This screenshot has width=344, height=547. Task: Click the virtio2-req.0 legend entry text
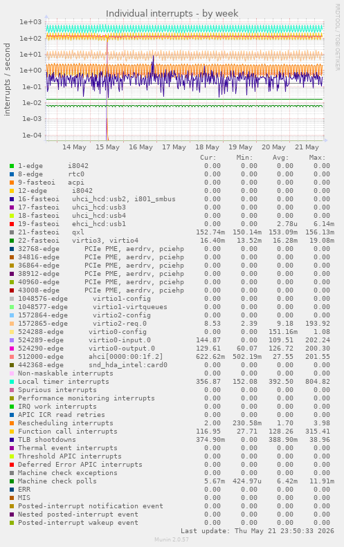coord(120,324)
